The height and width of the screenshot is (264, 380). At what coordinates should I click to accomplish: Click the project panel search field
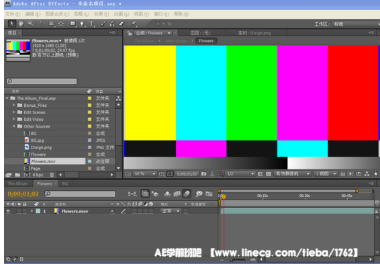[x=42, y=81]
